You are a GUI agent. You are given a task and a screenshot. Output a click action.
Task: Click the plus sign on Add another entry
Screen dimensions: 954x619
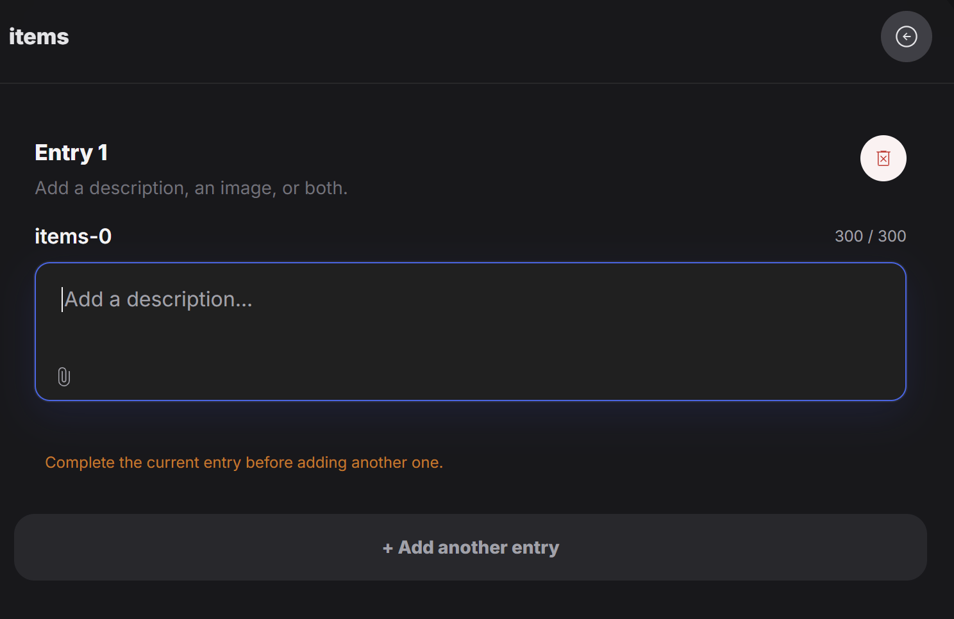pos(387,548)
